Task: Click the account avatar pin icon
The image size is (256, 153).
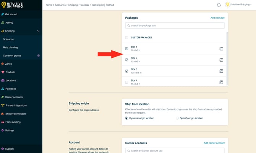Action: (x=228, y=5)
